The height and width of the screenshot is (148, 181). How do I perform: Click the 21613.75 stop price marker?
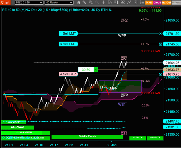[172, 74]
